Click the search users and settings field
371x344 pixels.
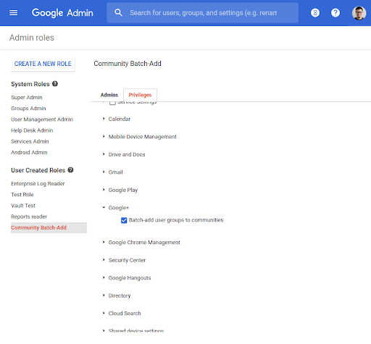pos(203,13)
